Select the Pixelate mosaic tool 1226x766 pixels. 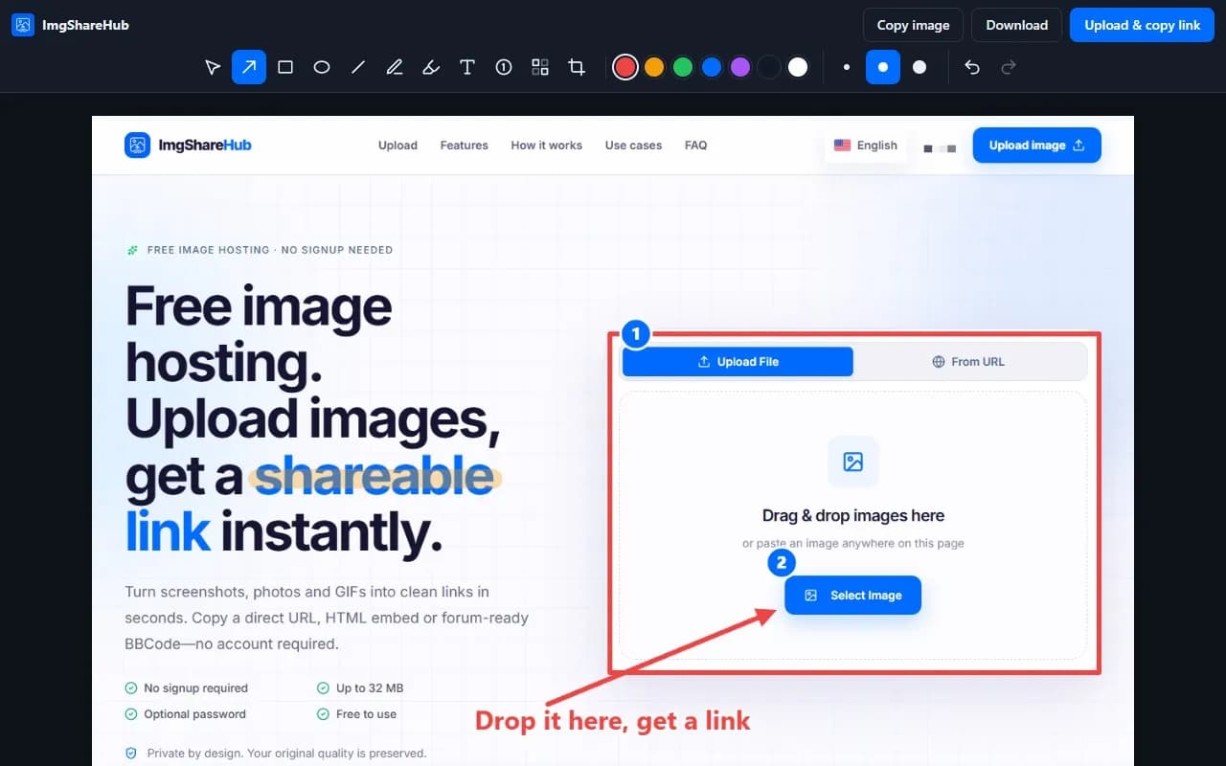coord(540,67)
